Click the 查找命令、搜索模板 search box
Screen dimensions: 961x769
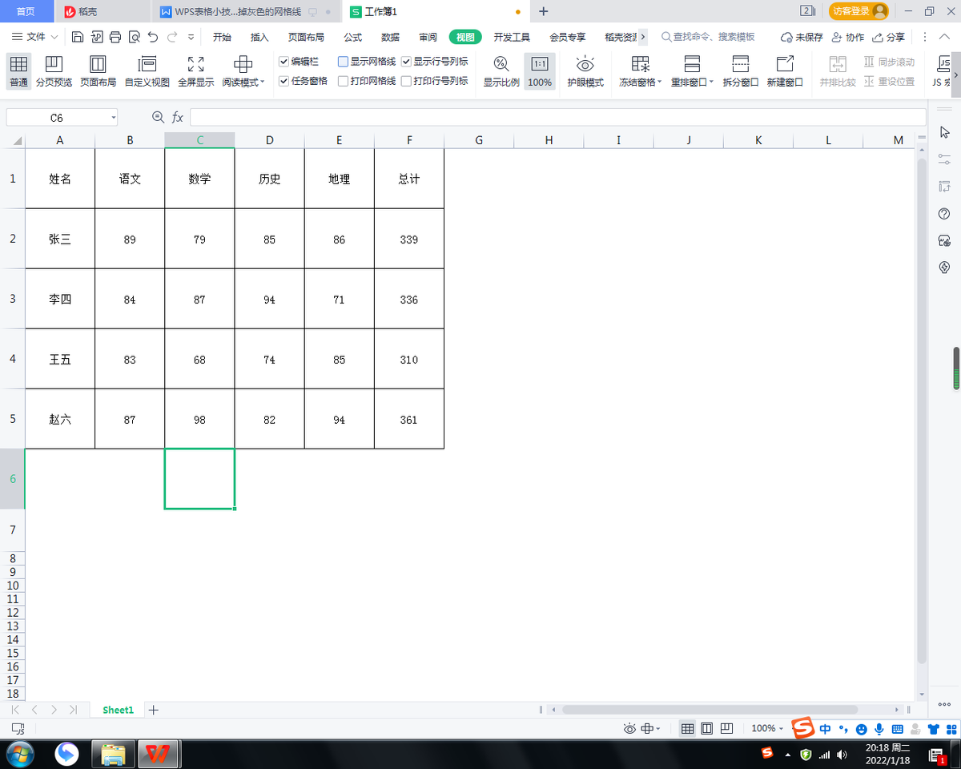click(708, 37)
